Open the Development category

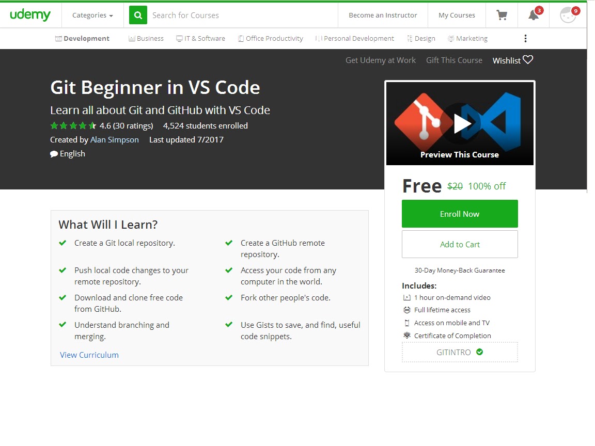pos(82,38)
